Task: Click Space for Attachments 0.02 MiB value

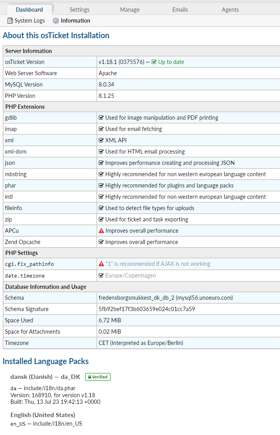Action: coord(110,332)
